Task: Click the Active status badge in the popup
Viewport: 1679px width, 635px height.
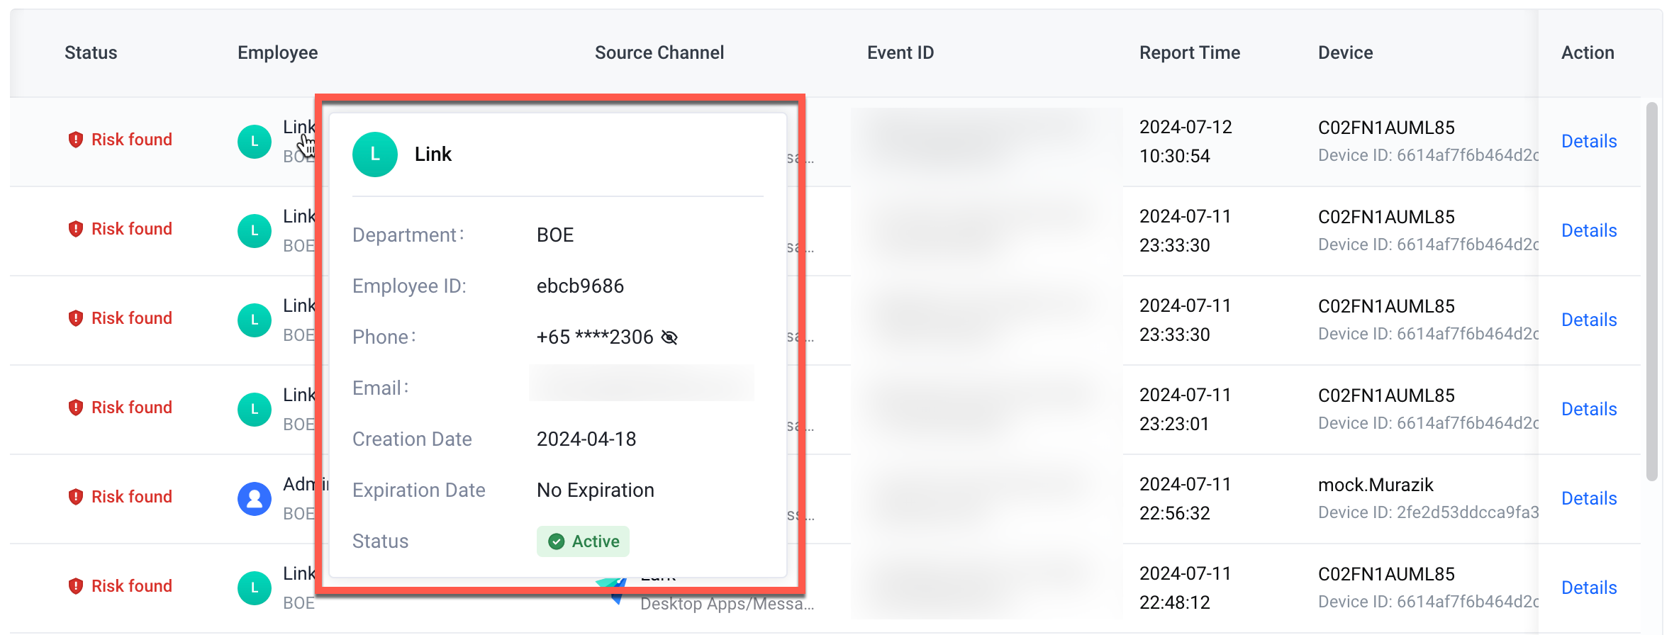Action: (583, 541)
